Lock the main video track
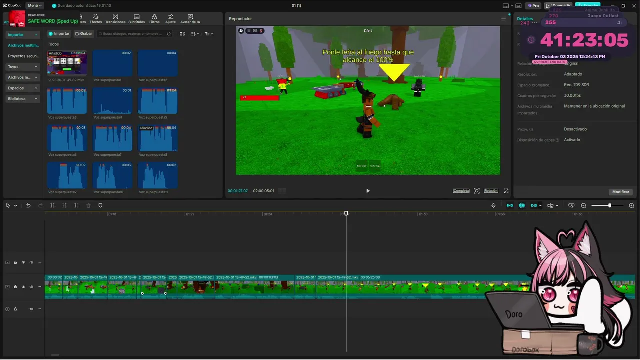Image resolution: width=640 pixels, height=360 pixels. click(15, 287)
